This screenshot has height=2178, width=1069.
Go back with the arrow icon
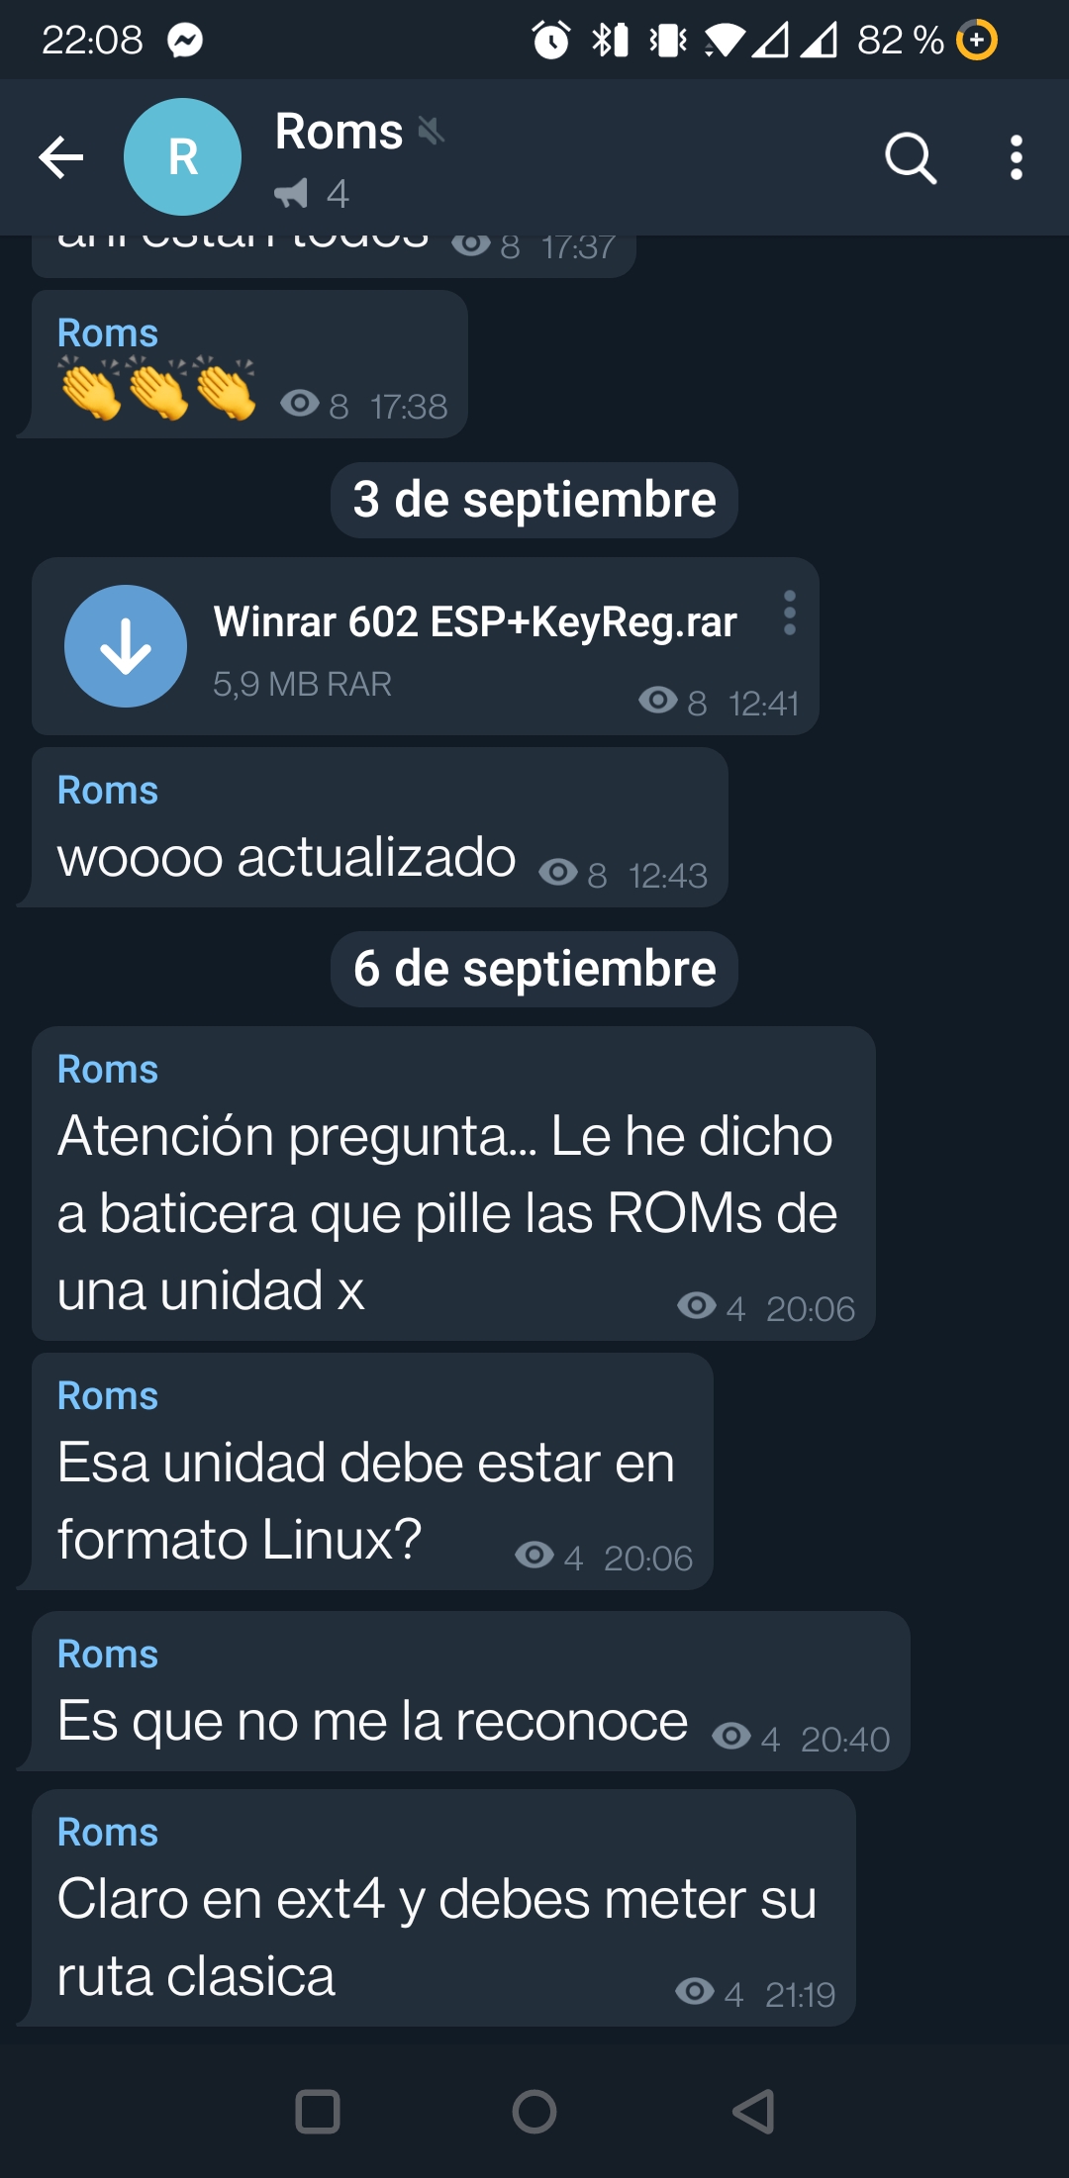click(61, 157)
